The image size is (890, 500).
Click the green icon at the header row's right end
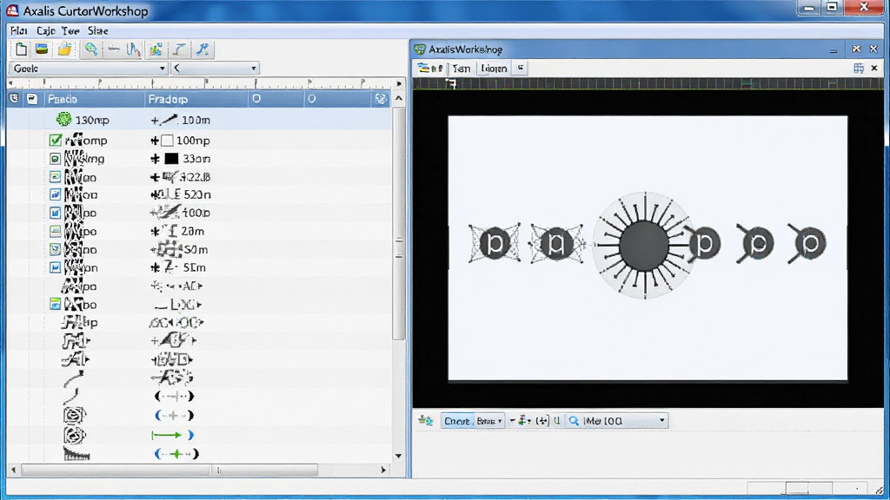(381, 99)
